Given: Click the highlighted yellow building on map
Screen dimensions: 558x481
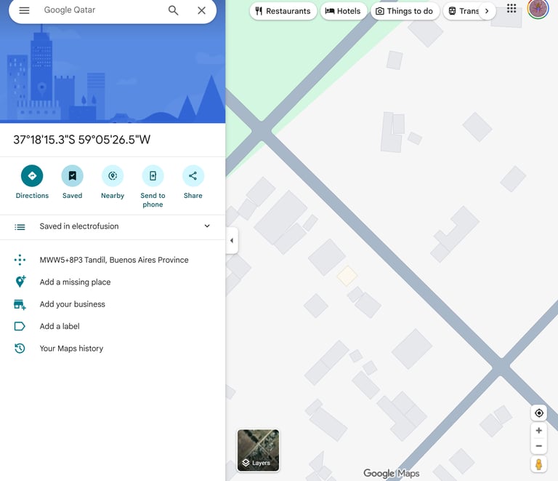Looking at the screenshot, I should pyautogui.click(x=347, y=276).
